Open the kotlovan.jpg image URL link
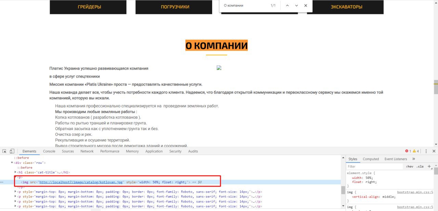 [81, 182]
